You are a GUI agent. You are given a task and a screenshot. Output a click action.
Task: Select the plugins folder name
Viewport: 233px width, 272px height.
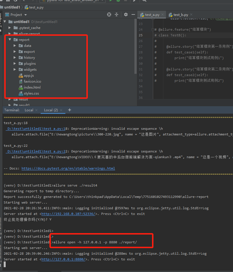point(30,64)
